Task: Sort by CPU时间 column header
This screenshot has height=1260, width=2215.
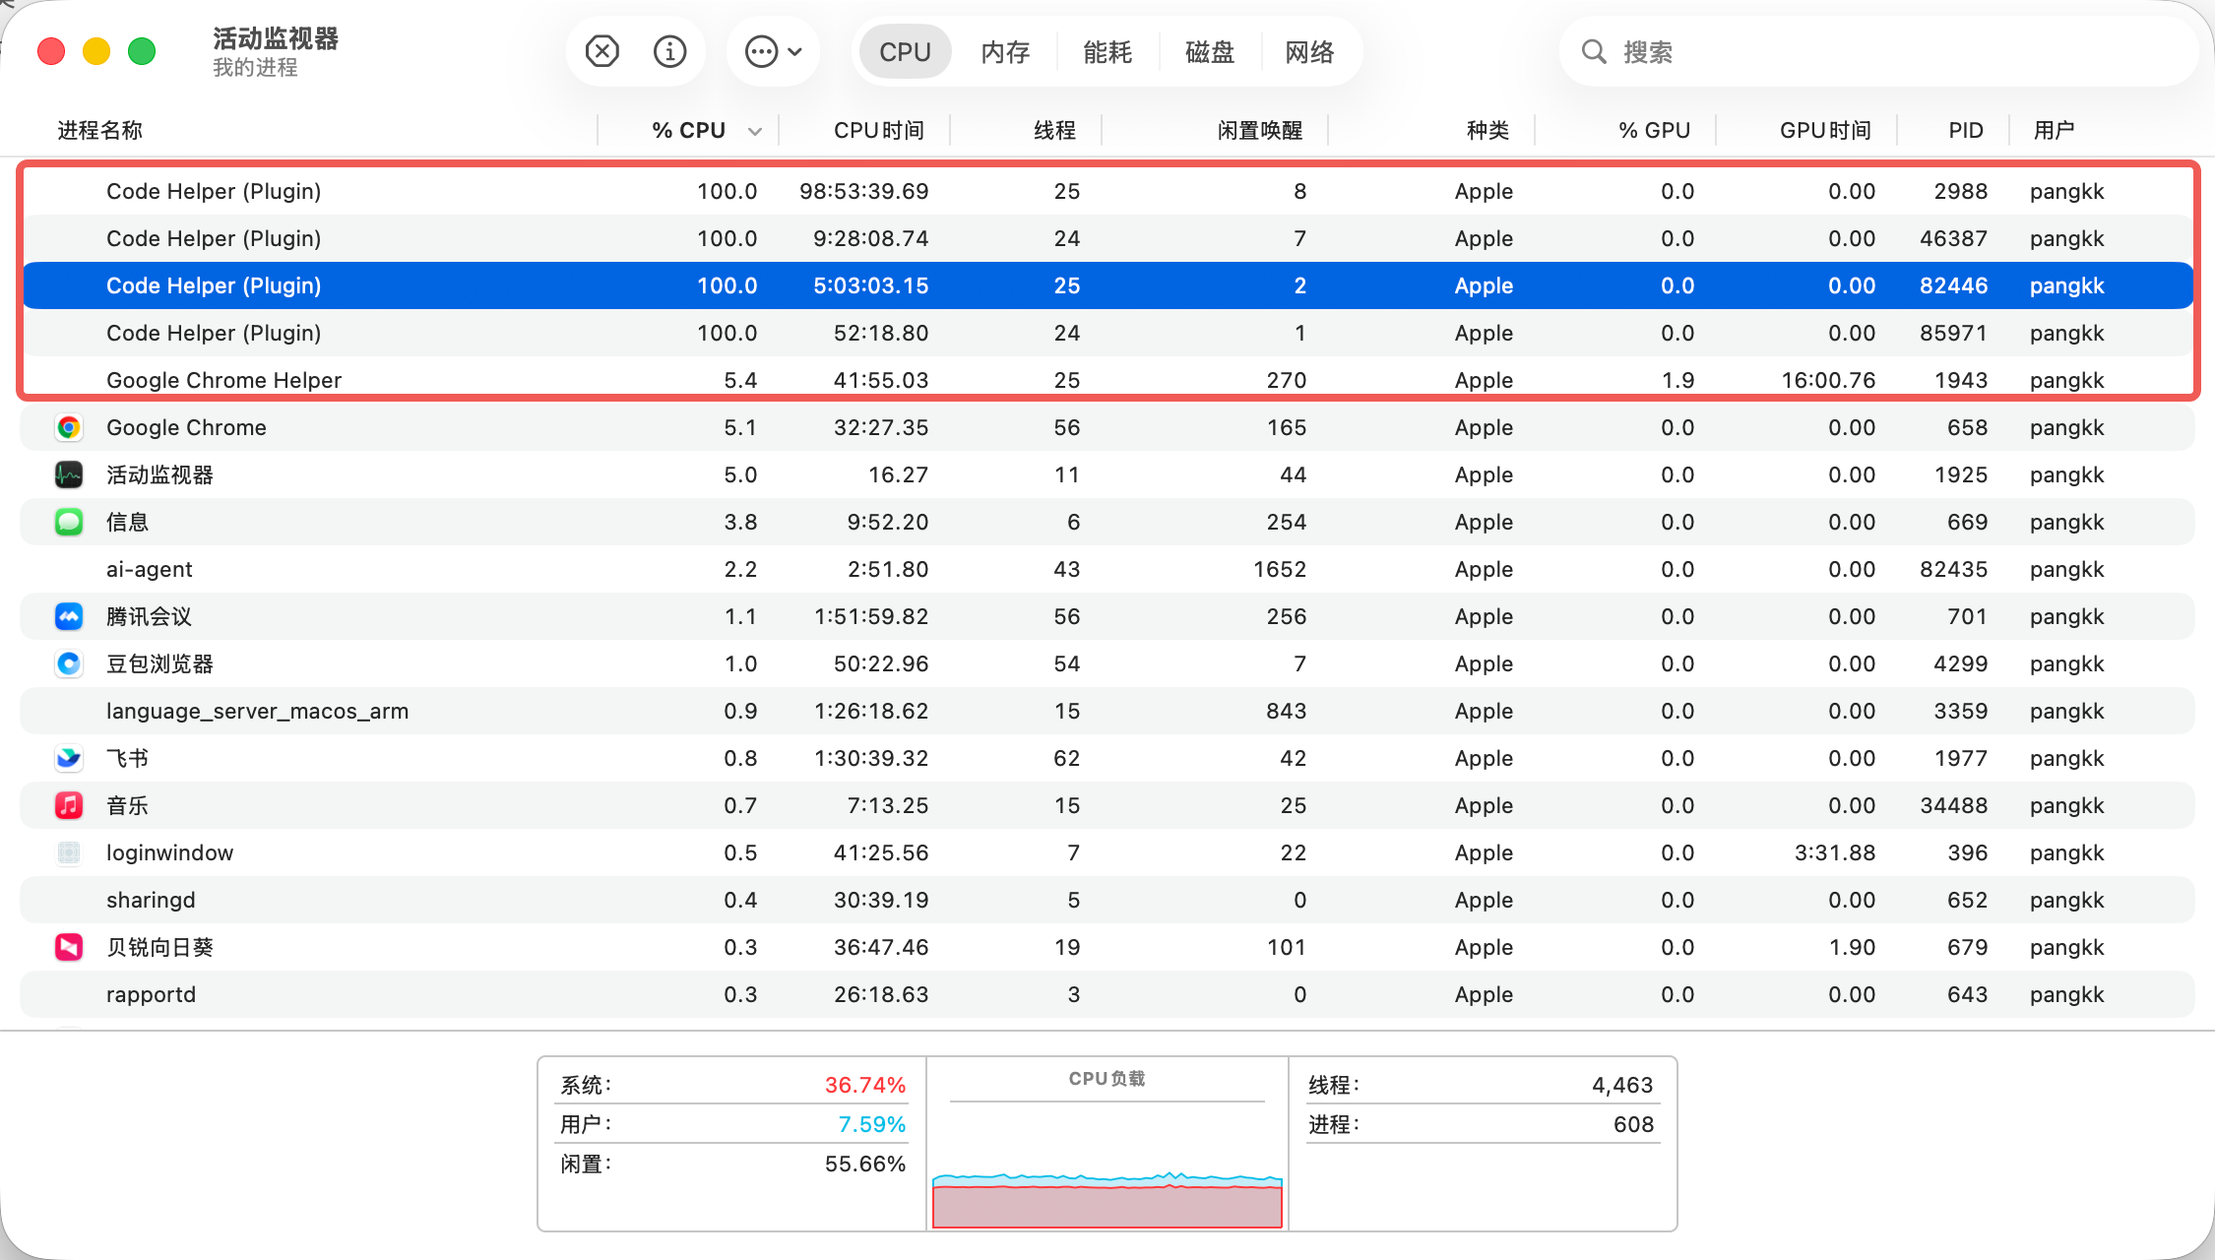Action: click(x=878, y=130)
